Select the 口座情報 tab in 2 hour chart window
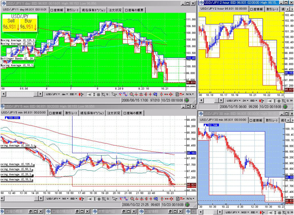The height and width of the screenshot is (215, 294). (256, 9)
